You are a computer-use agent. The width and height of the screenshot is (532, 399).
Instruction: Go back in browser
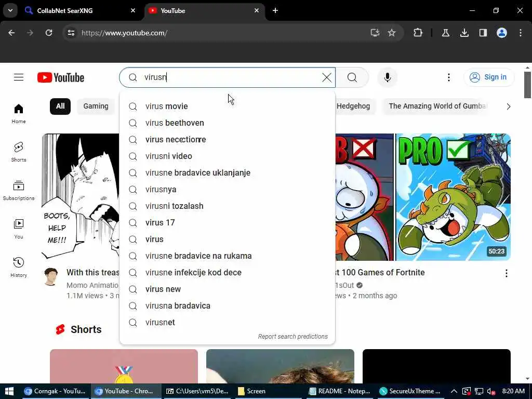coord(11,33)
